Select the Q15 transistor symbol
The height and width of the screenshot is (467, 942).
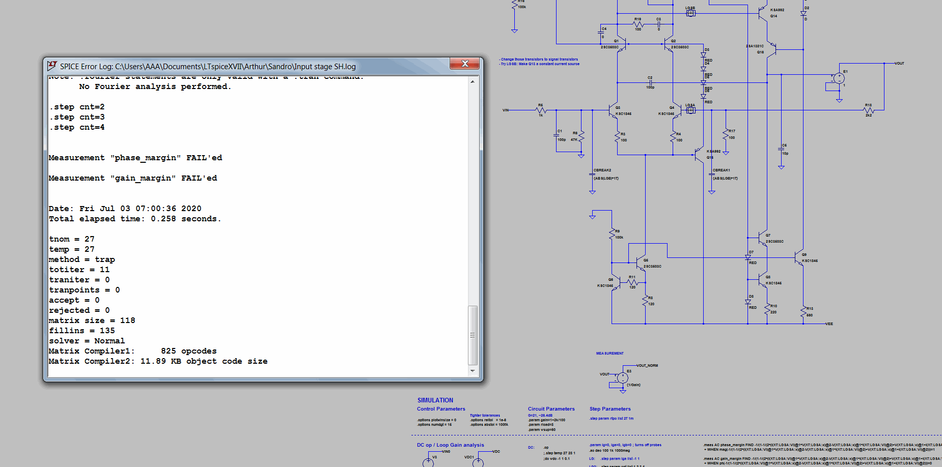tap(699, 154)
